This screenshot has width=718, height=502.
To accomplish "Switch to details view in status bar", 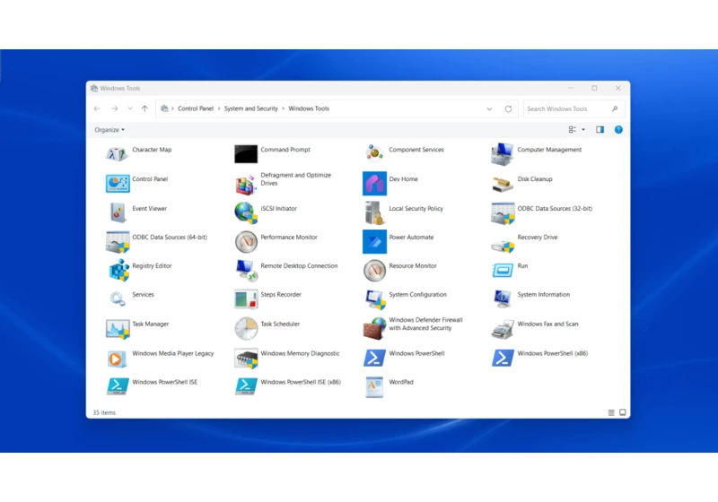I will 611,412.
